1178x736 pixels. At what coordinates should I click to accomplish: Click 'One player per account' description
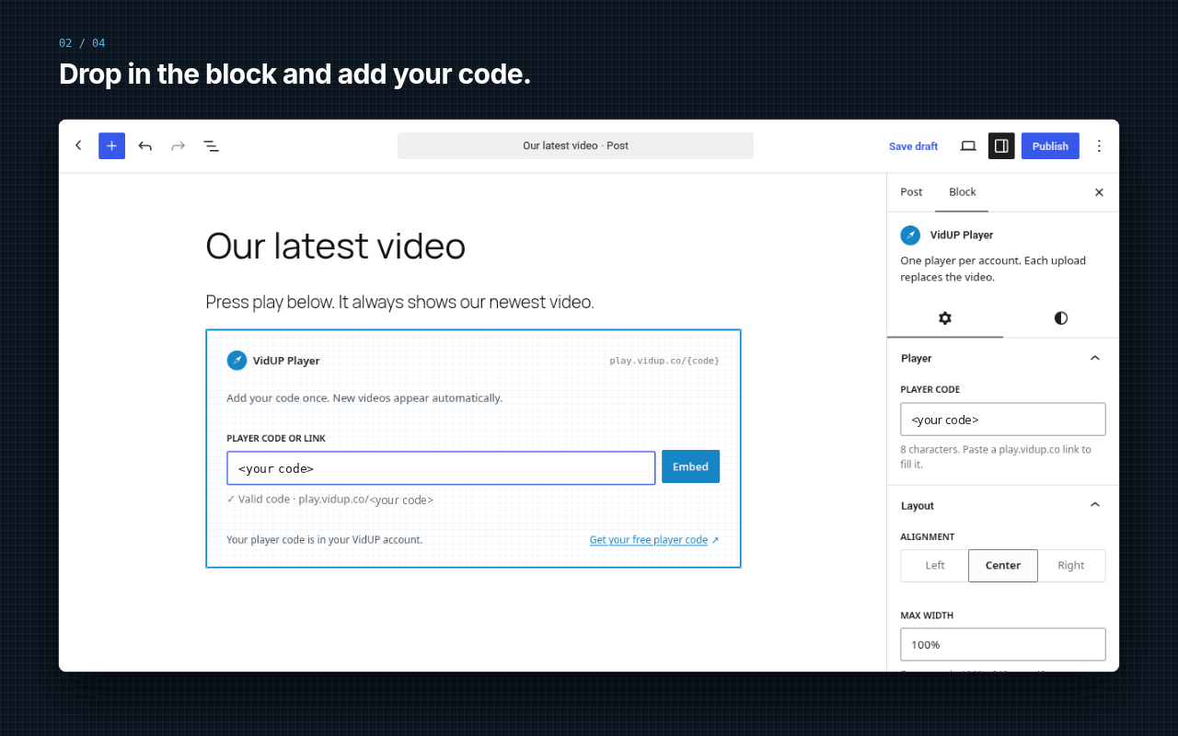[x=993, y=269]
